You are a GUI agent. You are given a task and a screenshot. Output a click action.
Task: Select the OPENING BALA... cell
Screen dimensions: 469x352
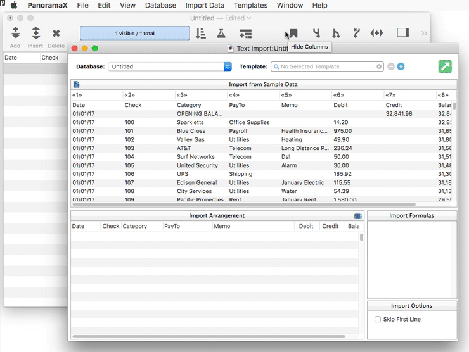click(200, 114)
